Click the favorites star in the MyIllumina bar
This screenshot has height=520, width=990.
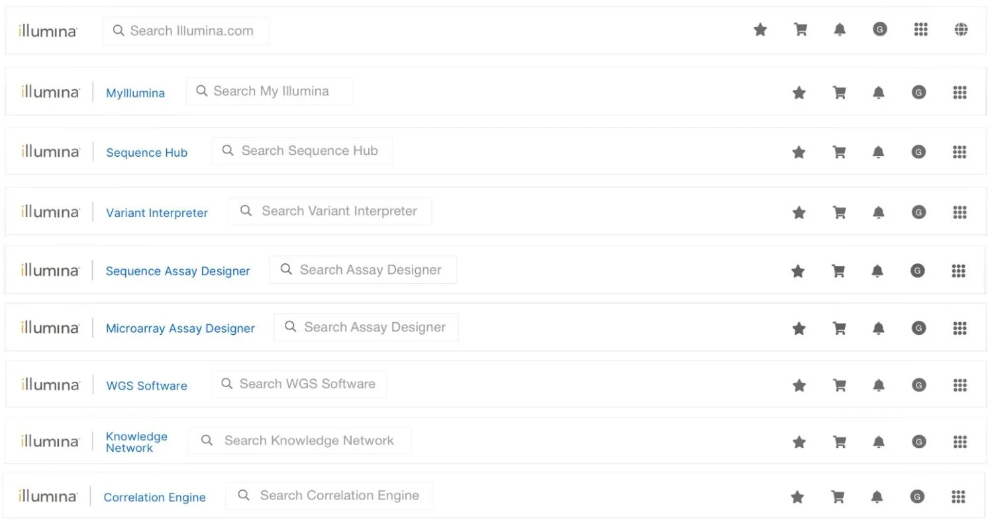(x=799, y=93)
